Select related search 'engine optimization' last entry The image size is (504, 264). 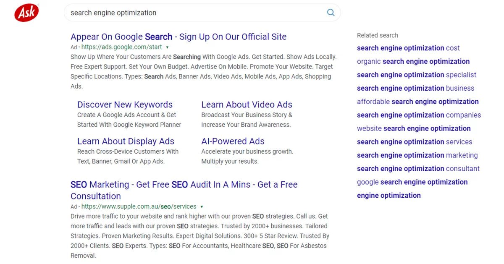[x=389, y=196]
